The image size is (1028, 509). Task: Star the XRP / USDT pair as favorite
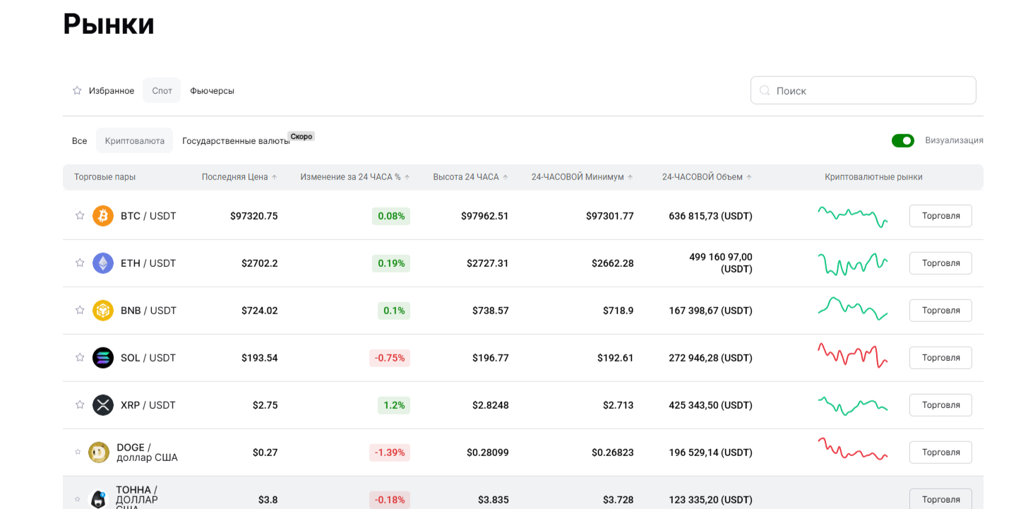(80, 405)
